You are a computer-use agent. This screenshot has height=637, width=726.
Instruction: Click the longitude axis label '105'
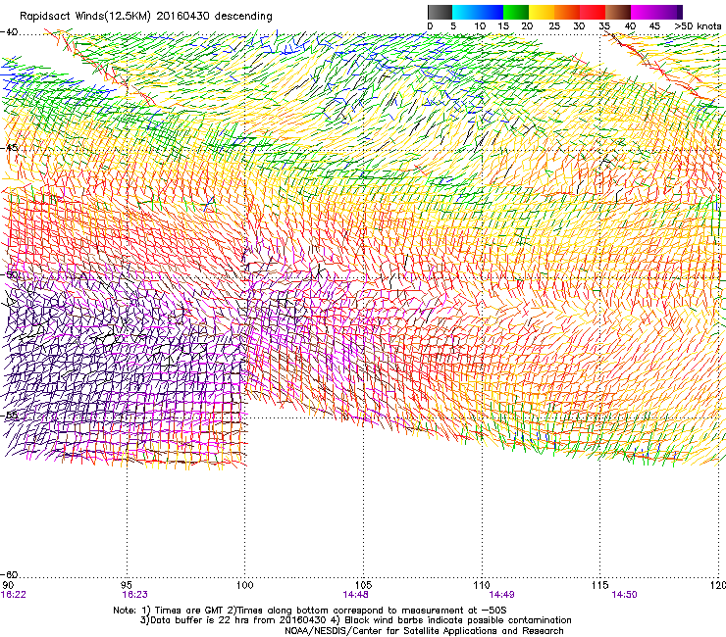coord(363,585)
